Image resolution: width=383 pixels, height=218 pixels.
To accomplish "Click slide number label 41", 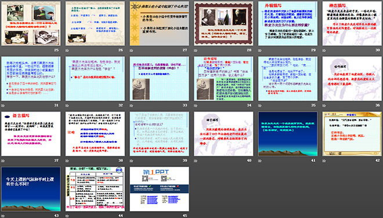I will (313, 160).
